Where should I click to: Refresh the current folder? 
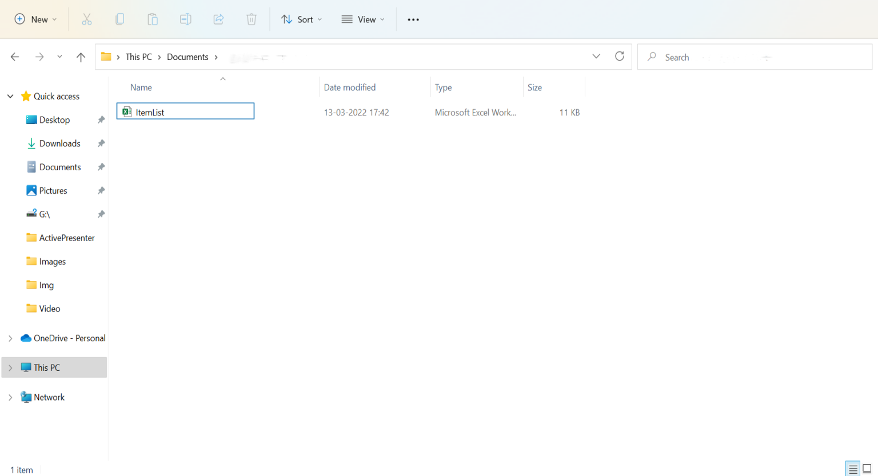[x=620, y=56]
